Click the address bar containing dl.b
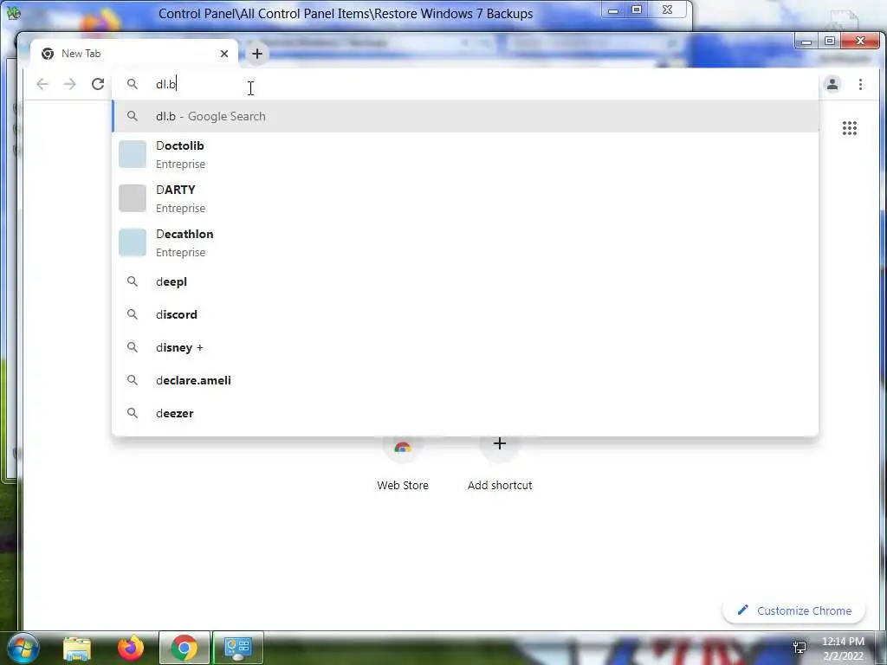 (464, 84)
